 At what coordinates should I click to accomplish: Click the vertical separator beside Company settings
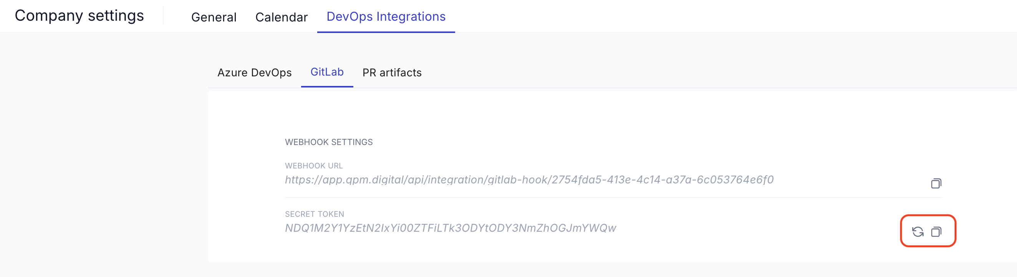click(163, 16)
